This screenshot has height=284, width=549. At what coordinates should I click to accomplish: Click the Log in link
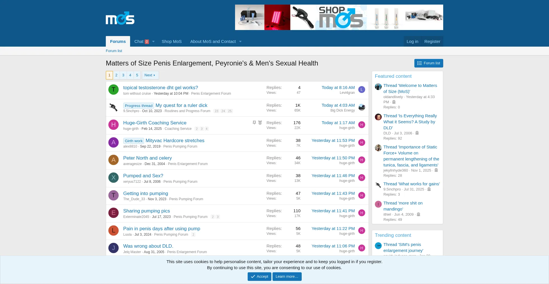[x=412, y=41]
